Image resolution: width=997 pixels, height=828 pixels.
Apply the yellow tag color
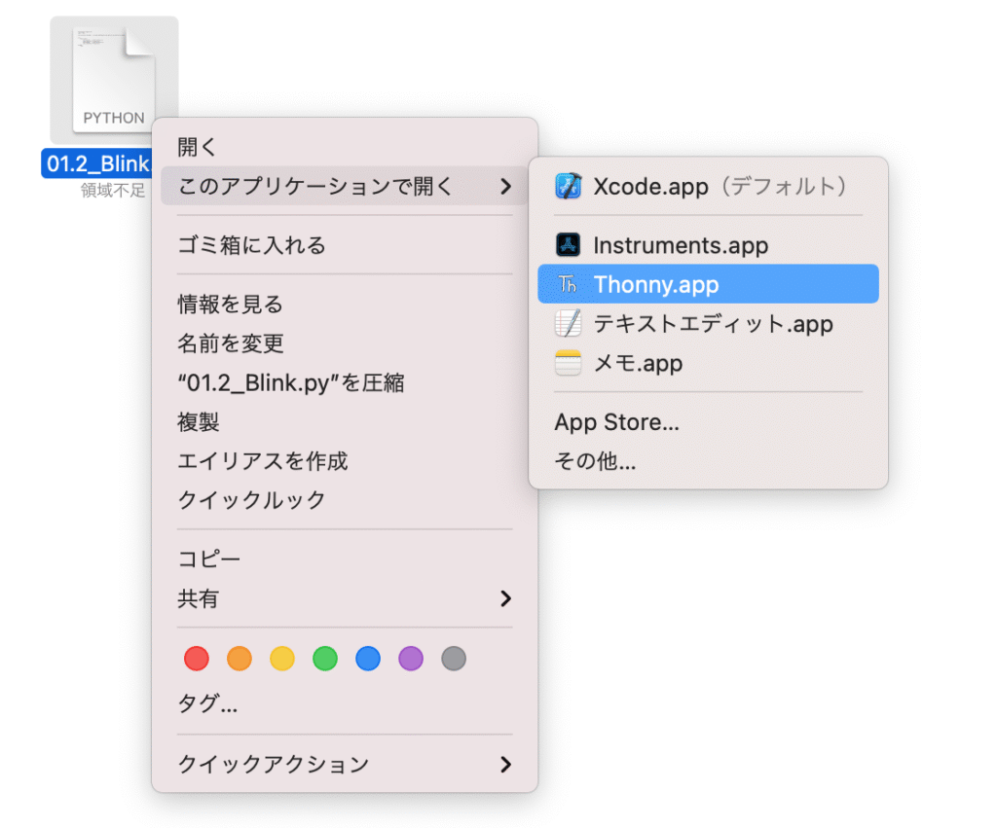pos(282,659)
